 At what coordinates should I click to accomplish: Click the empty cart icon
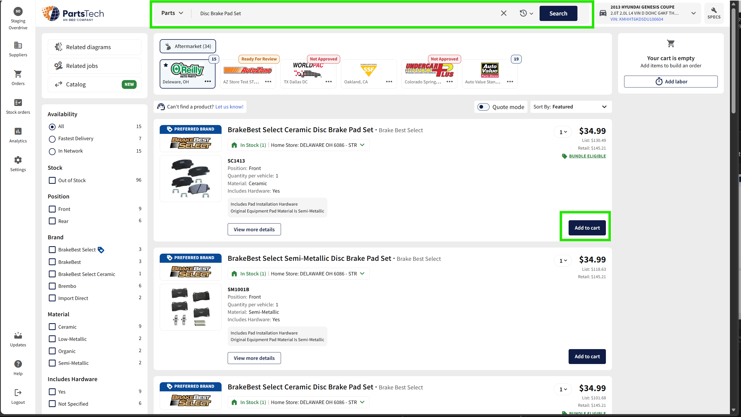(671, 43)
